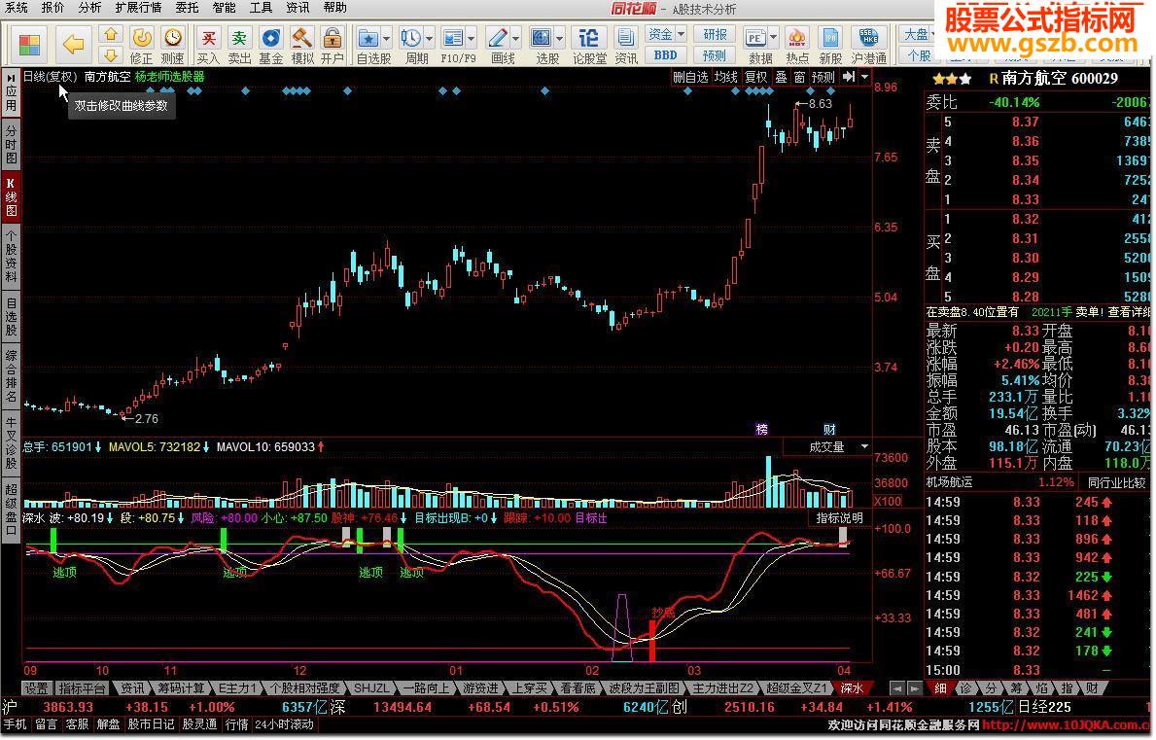The width and height of the screenshot is (1156, 740).
Task: Select the 画线 pencil drawing tool
Action: [498, 38]
